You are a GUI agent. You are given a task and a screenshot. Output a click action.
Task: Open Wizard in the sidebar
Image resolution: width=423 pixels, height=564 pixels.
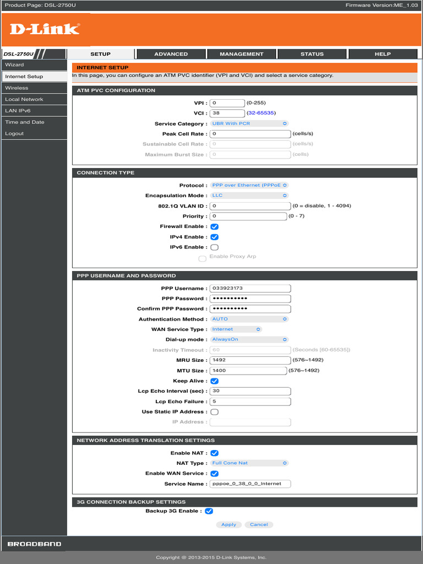tap(34, 65)
